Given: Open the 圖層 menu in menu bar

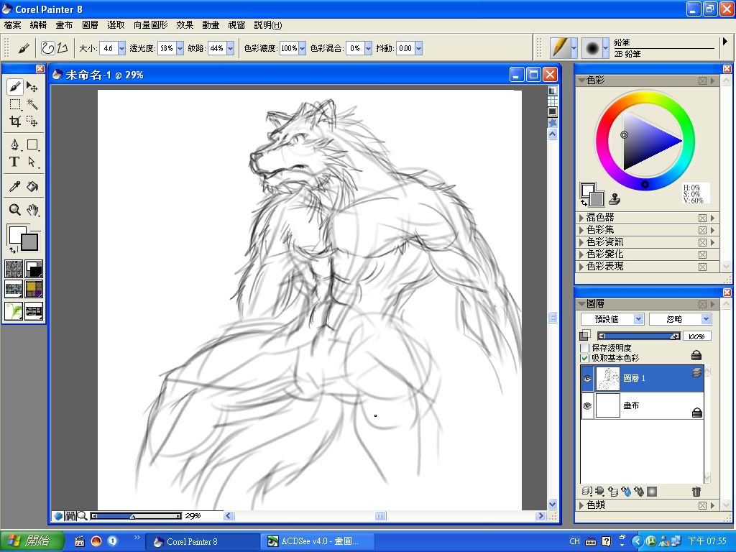Looking at the screenshot, I should click(90, 25).
